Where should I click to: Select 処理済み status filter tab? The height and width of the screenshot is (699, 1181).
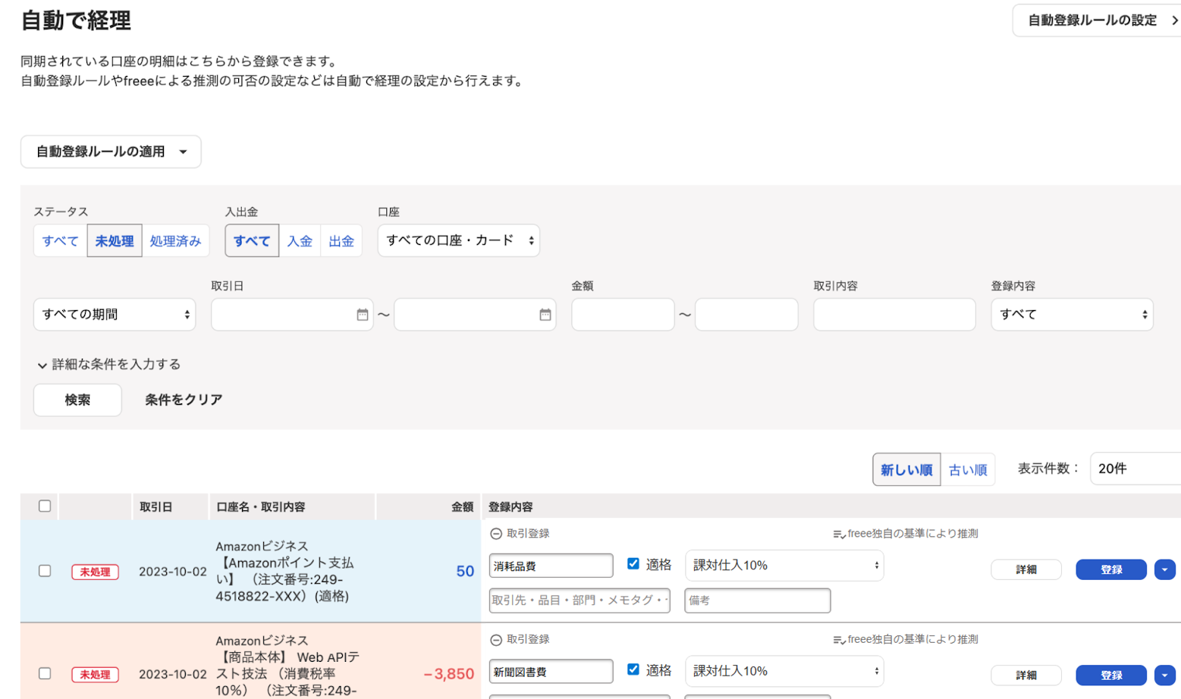(x=175, y=241)
